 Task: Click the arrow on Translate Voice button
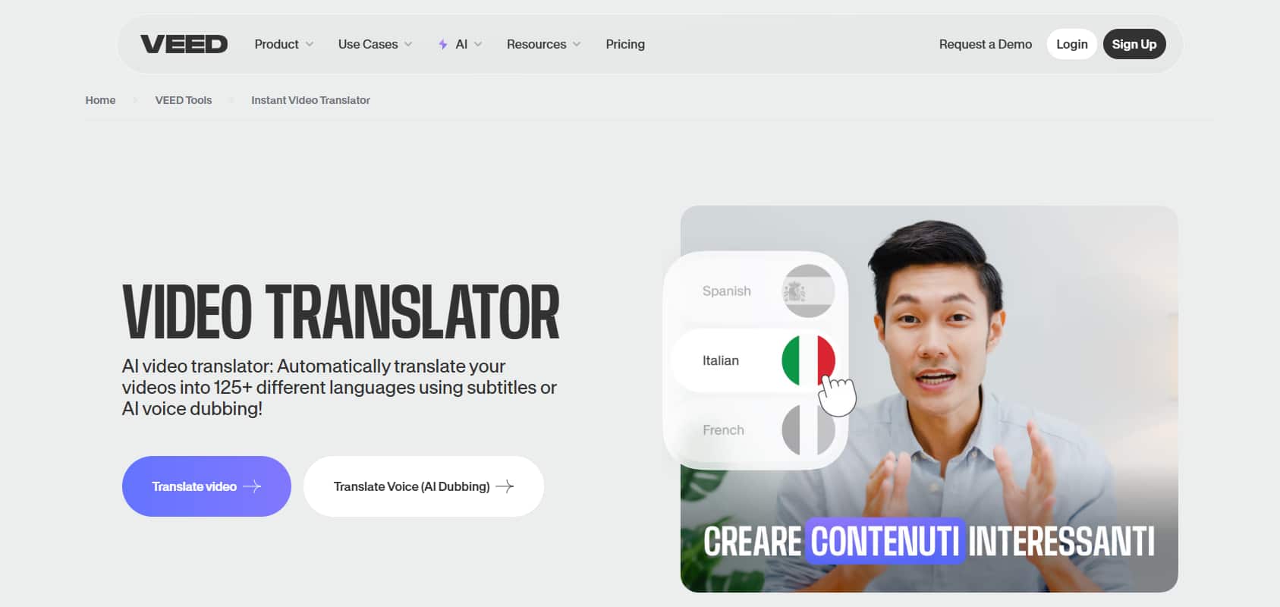point(505,486)
